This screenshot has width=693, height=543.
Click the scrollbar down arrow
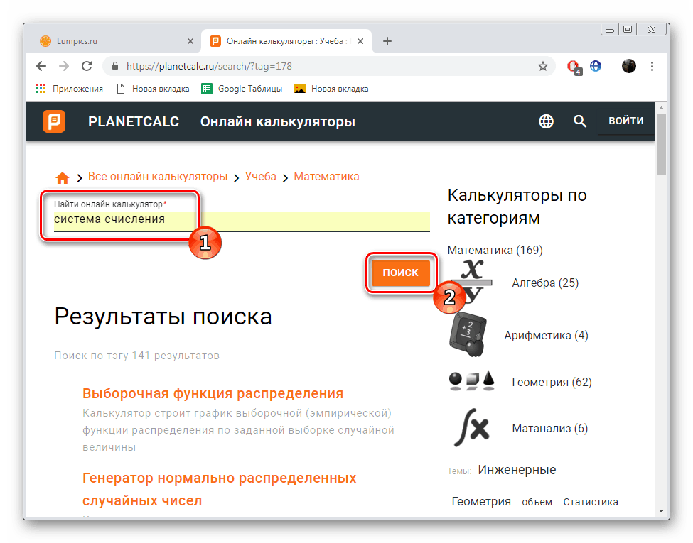[661, 511]
